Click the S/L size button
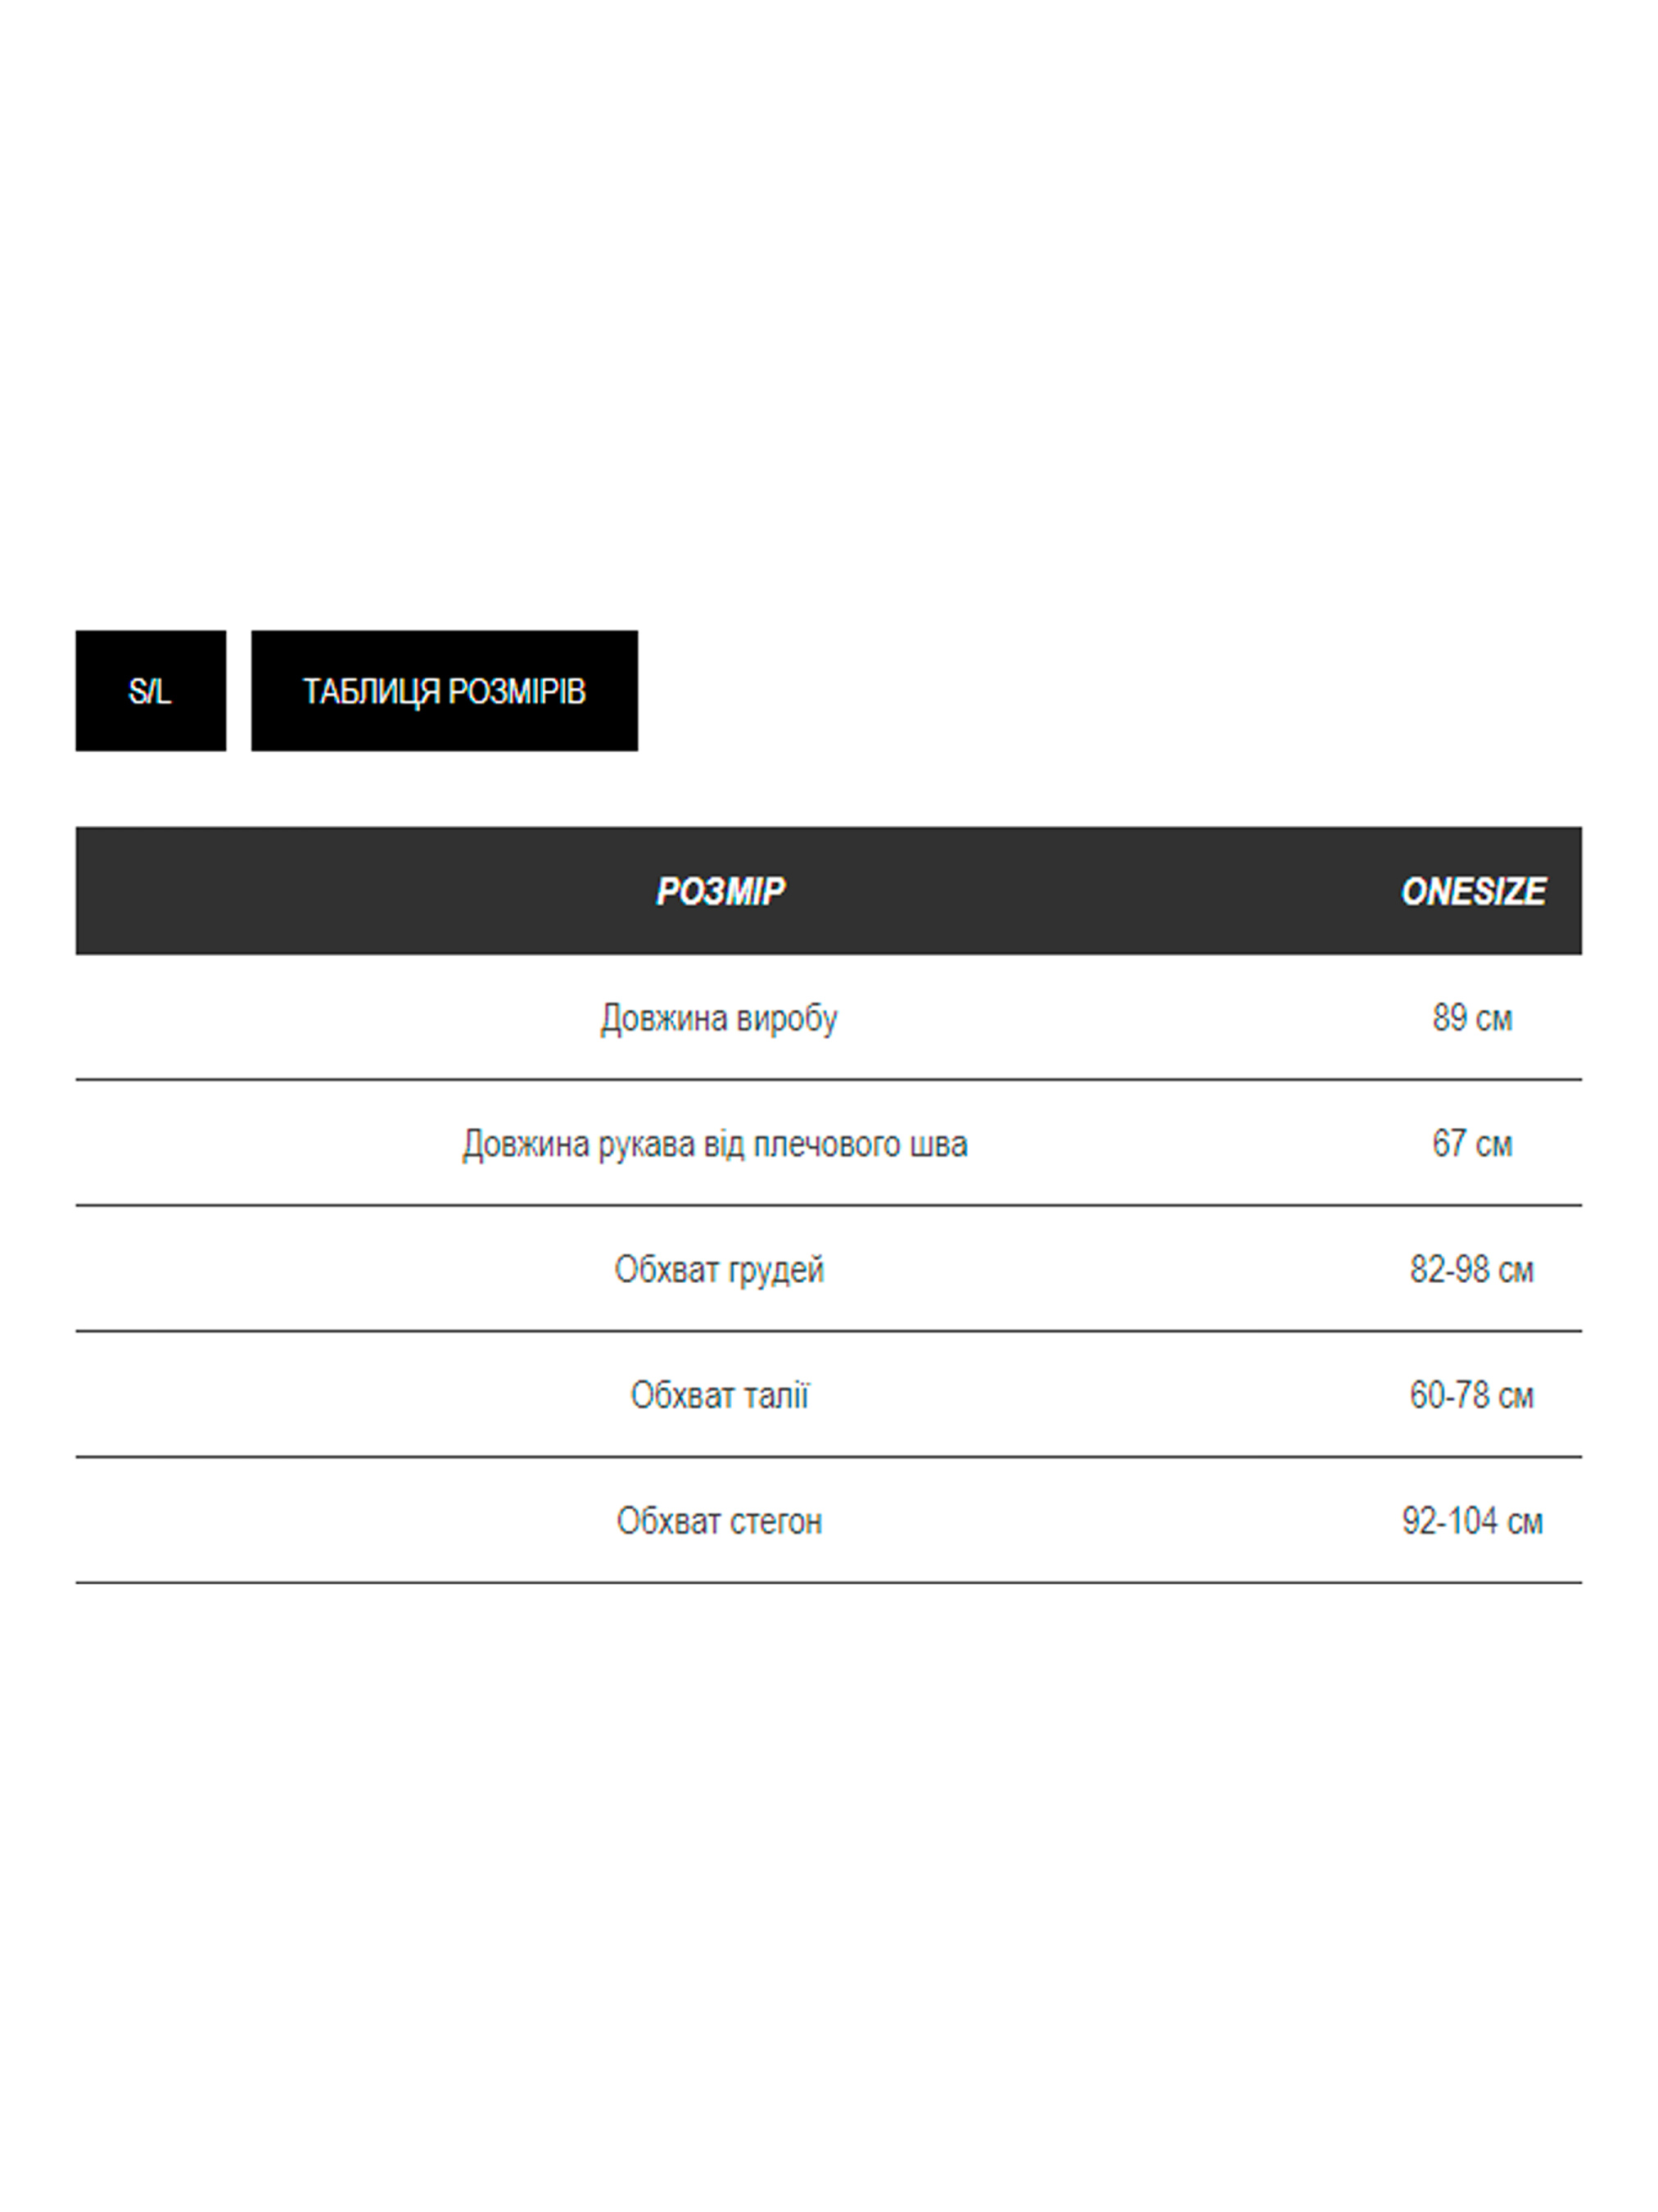 150,691
